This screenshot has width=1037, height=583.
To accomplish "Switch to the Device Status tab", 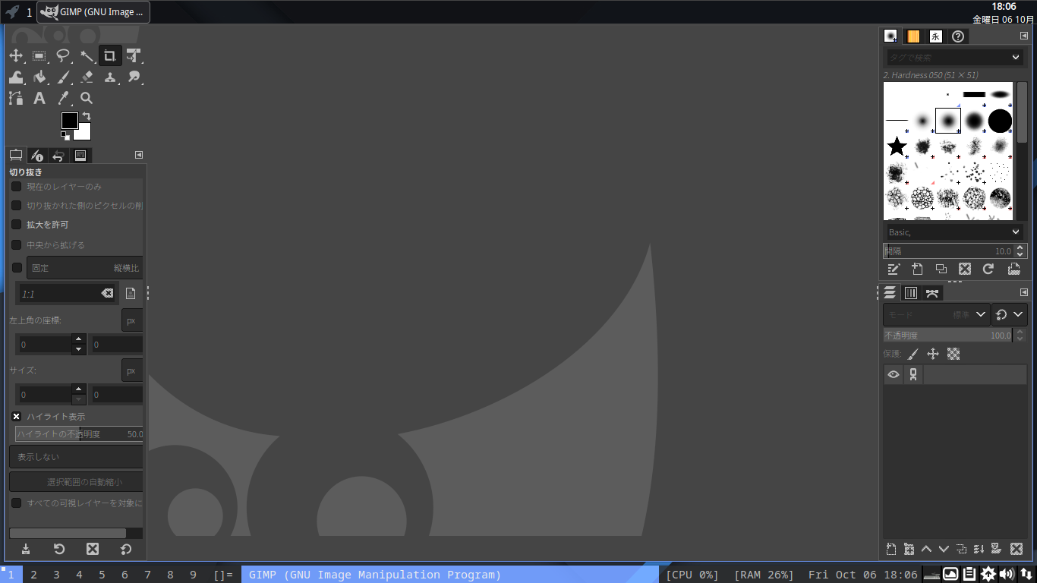I will pyautogui.click(x=37, y=156).
